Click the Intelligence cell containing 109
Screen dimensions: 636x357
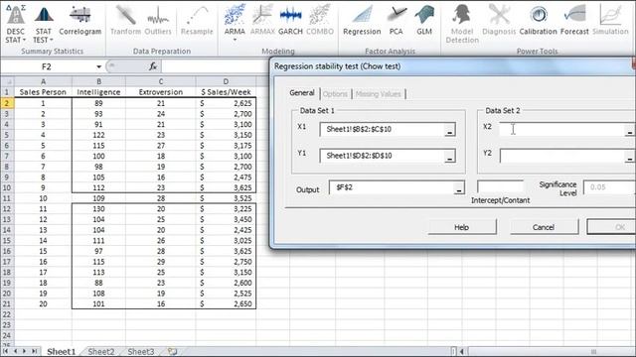[x=98, y=198]
